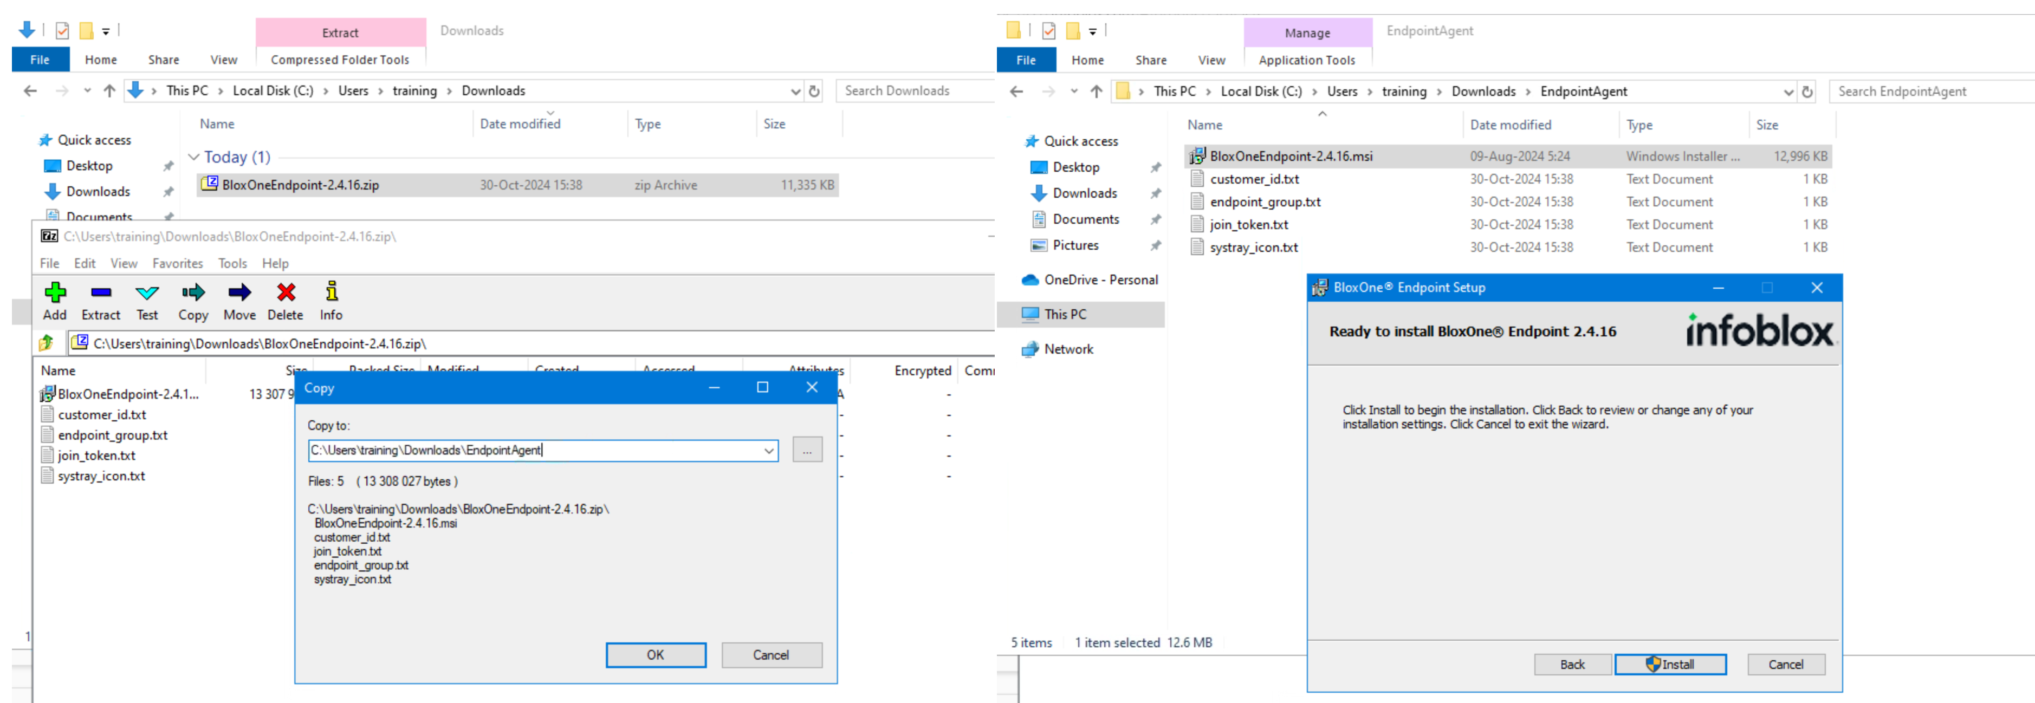Image resolution: width=2035 pixels, height=703 pixels.
Task: Open 7-Zip Favorites menu
Action: pos(177,264)
